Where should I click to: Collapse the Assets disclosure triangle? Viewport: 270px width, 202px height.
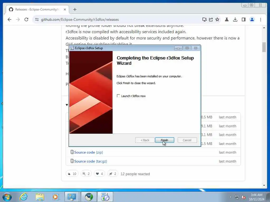pos(67,105)
